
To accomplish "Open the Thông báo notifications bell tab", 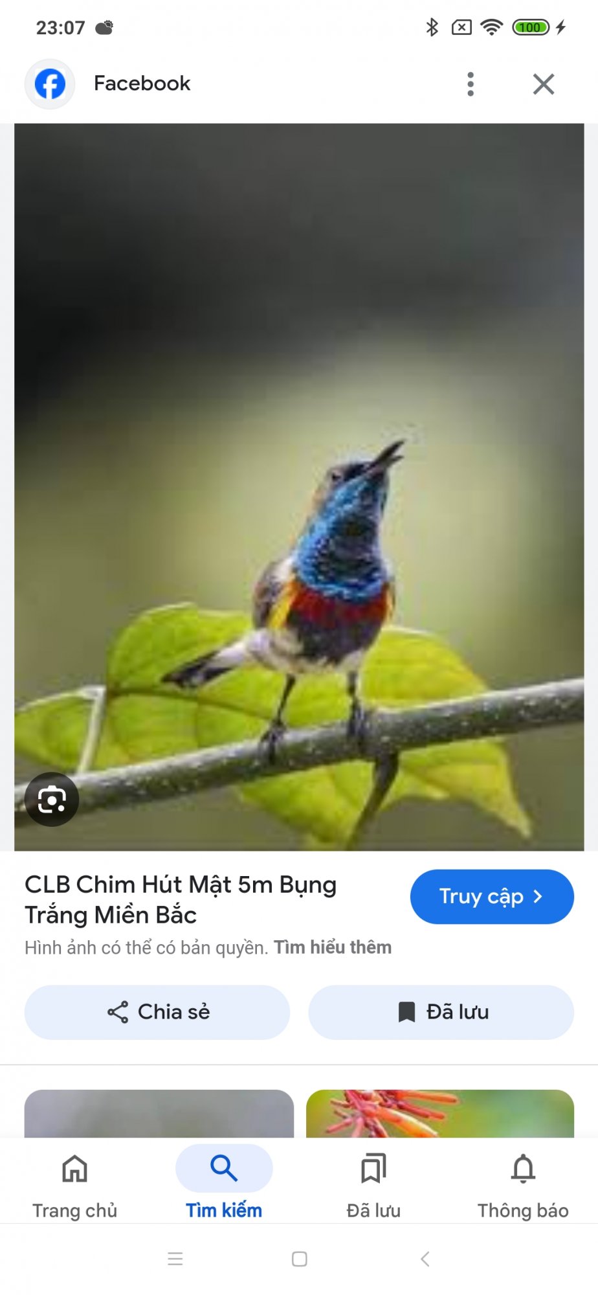I will (523, 1185).
